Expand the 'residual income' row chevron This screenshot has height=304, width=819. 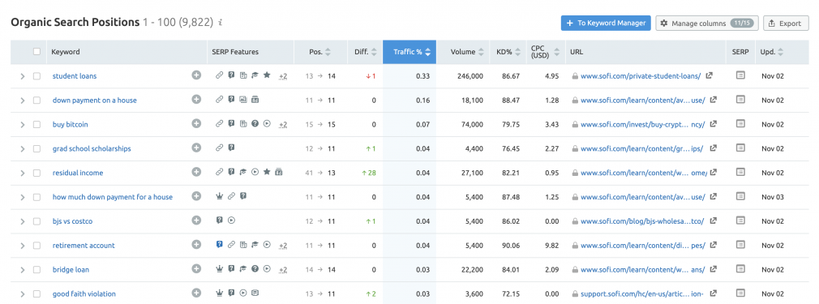point(23,173)
